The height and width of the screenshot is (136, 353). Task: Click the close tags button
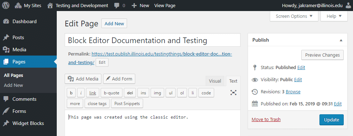coord(97,104)
